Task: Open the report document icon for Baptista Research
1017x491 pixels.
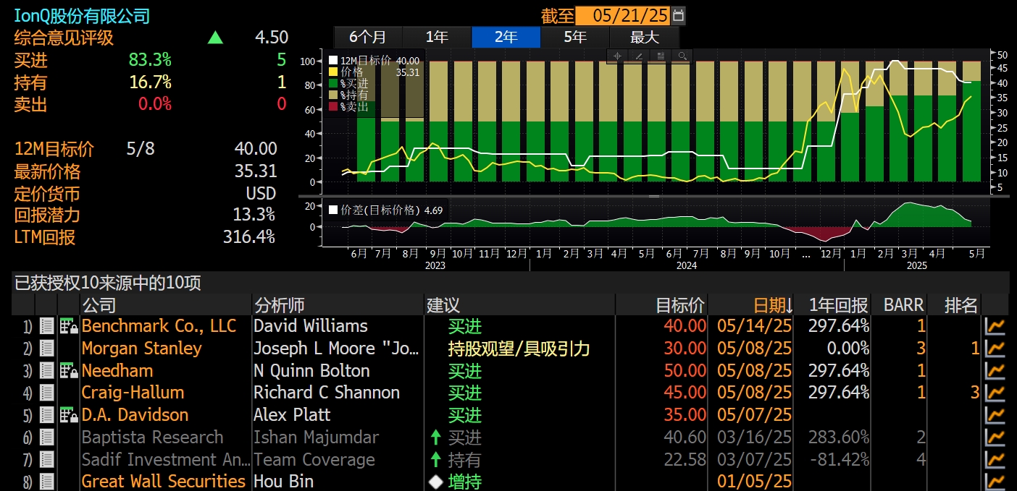Action: pyautogui.click(x=46, y=437)
